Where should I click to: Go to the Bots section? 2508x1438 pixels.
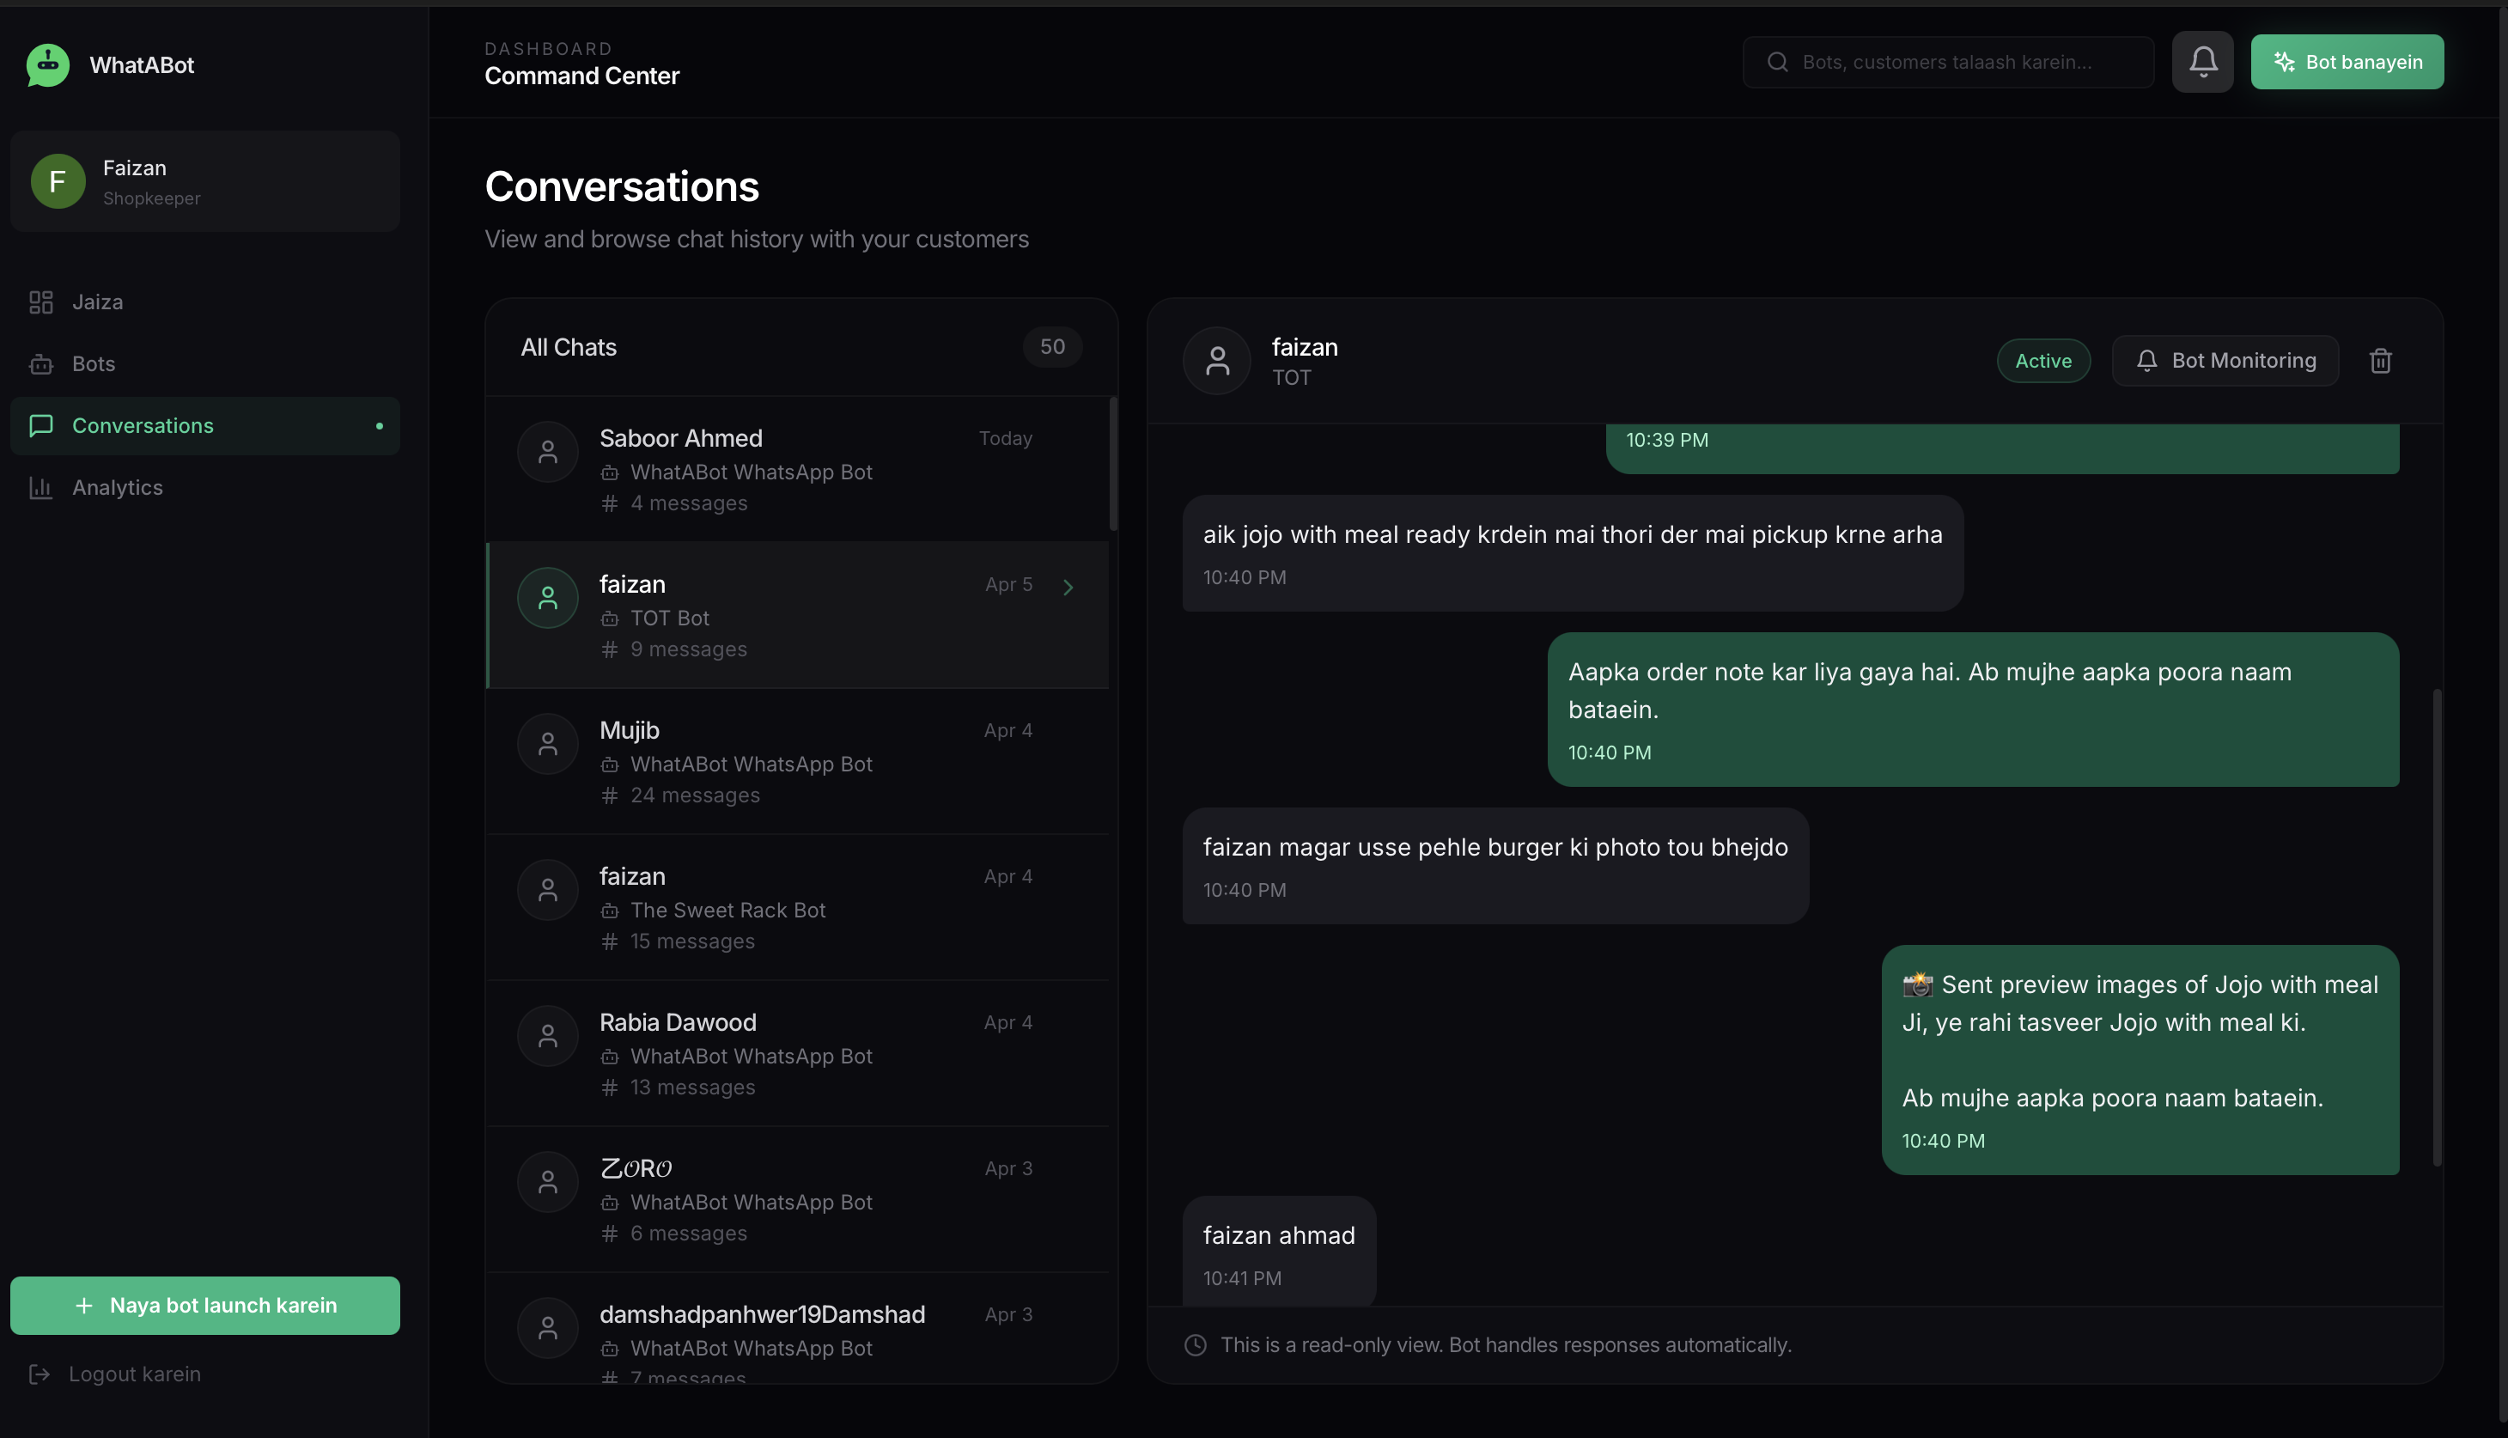point(93,364)
